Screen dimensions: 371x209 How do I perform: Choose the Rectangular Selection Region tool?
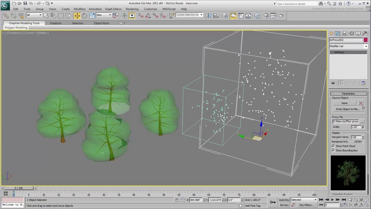(61, 16)
